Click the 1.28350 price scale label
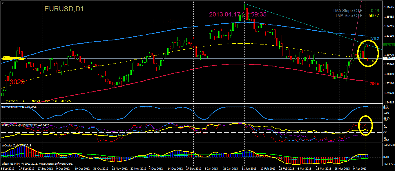This screenshot has height=171, width=395. (388, 74)
